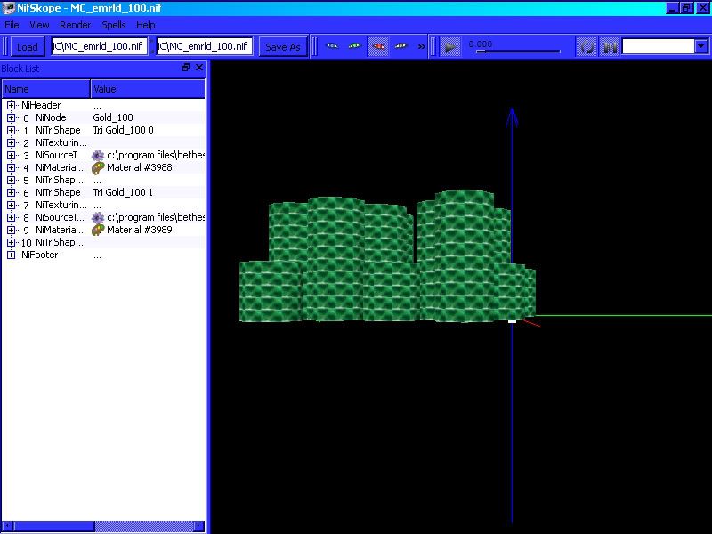Open the File menu

(x=12, y=25)
